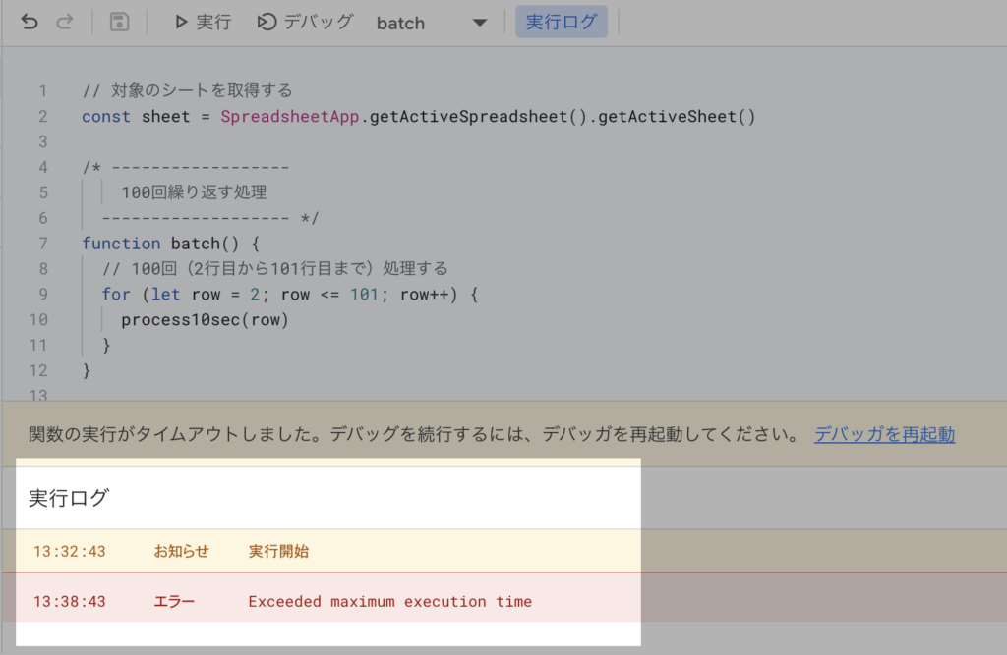Toggle the 実行ログ toolbar button
This screenshot has height=655, width=1007.
coord(562,22)
